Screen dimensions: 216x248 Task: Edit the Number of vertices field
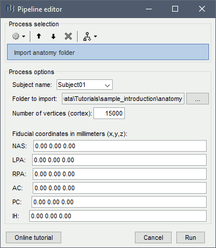[109, 113]
